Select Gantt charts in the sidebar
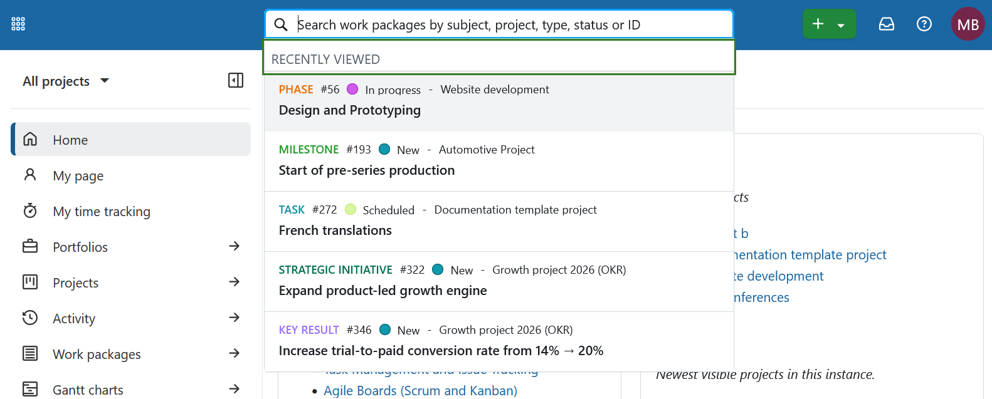Screen dimensions: 992x399 (88, 390)
